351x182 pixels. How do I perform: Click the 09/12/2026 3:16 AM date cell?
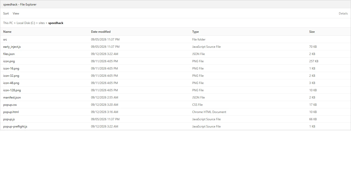(x=105, y=112)
